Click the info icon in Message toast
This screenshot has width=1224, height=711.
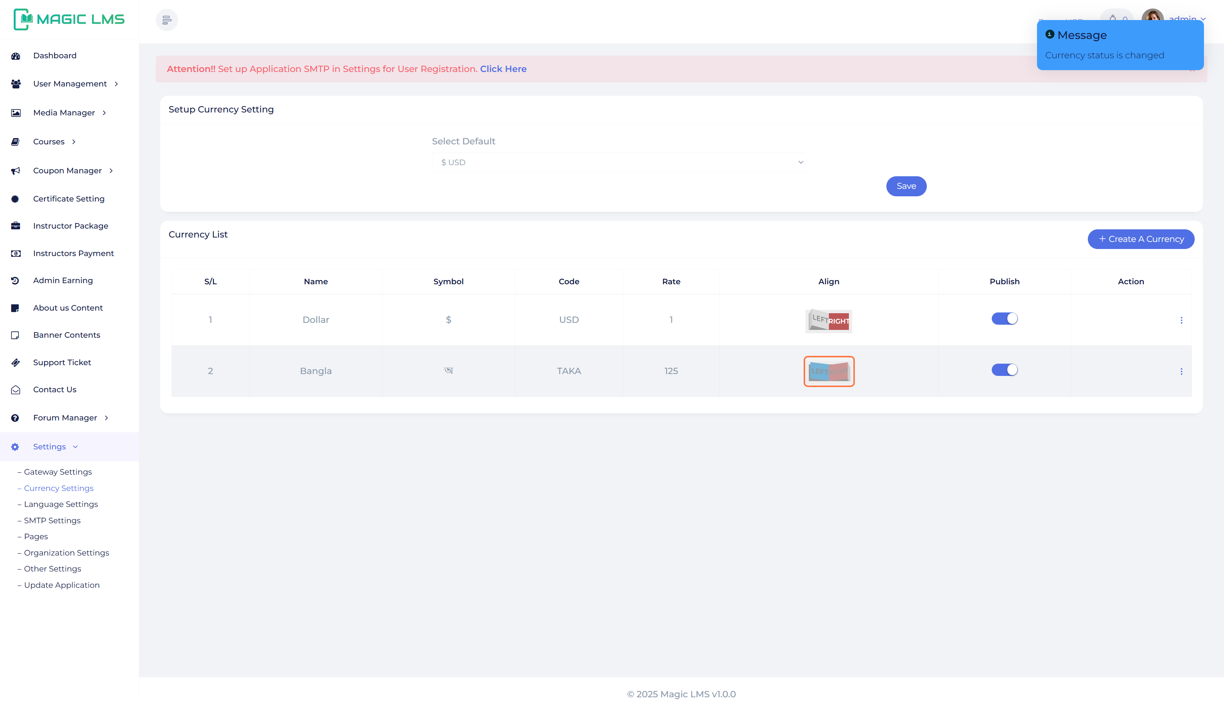[x=1050, y=34]
